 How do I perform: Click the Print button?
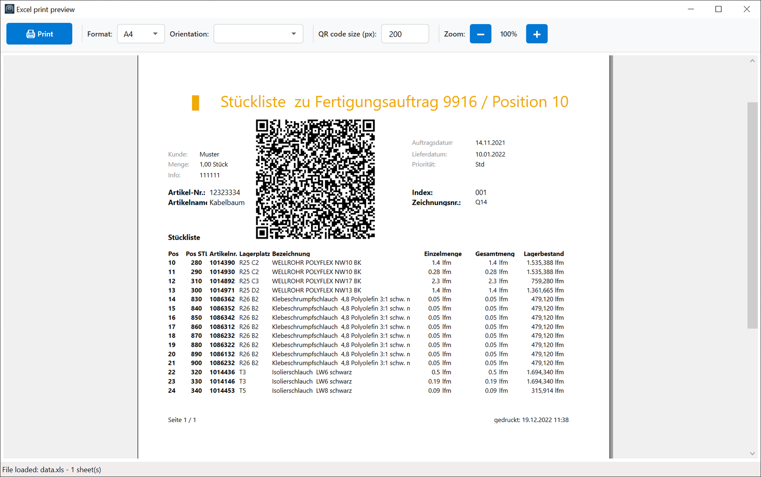39,34
